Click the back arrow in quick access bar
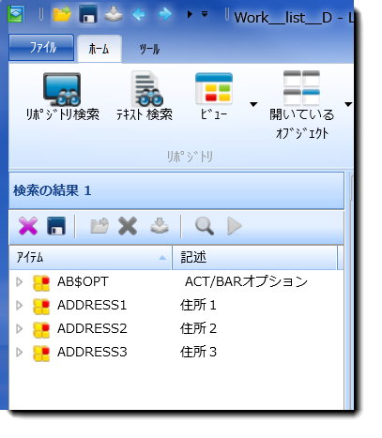Image resolution: width=382 pixels, height=438 pixels. (x=139, y=14)
